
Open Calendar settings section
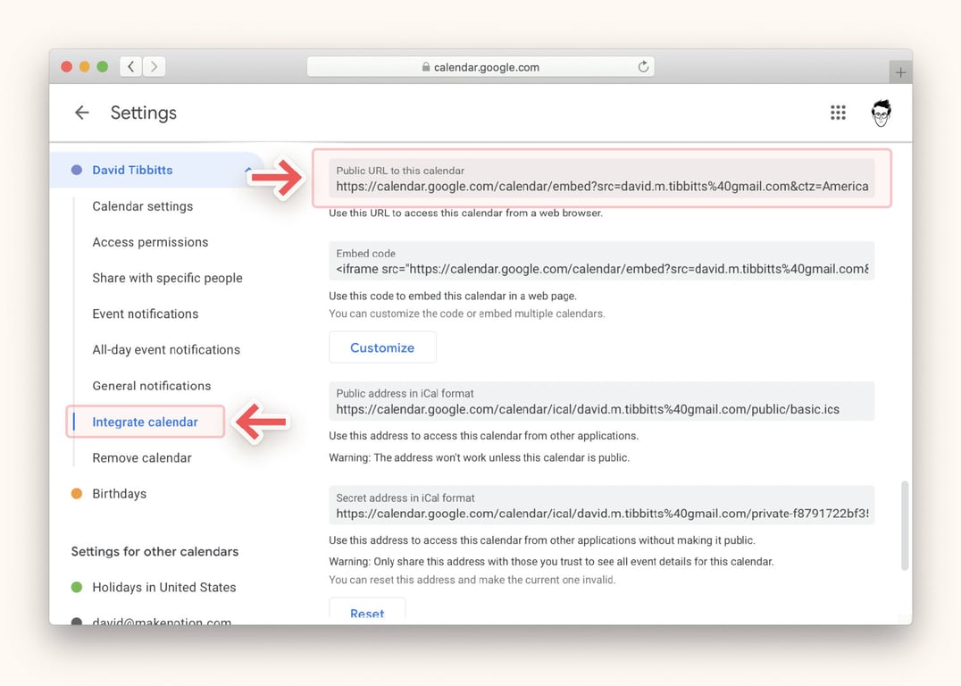(142, 206)
